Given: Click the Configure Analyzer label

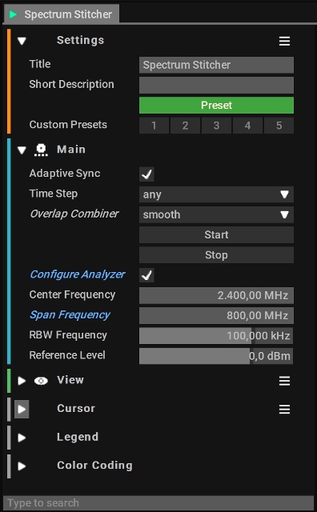Looking at the screenshot, I should [78, 274].
